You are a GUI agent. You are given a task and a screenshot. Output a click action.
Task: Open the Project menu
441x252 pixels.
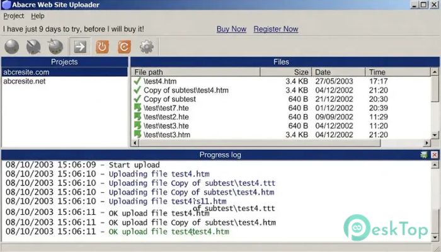click(x=13, y=16)
